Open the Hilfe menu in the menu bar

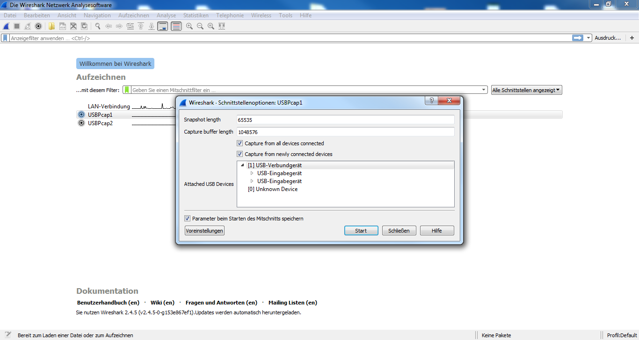coord(305,15)
